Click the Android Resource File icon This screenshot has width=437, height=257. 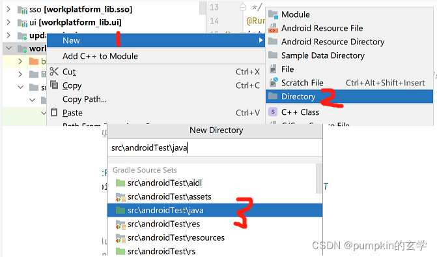point(273,28)
